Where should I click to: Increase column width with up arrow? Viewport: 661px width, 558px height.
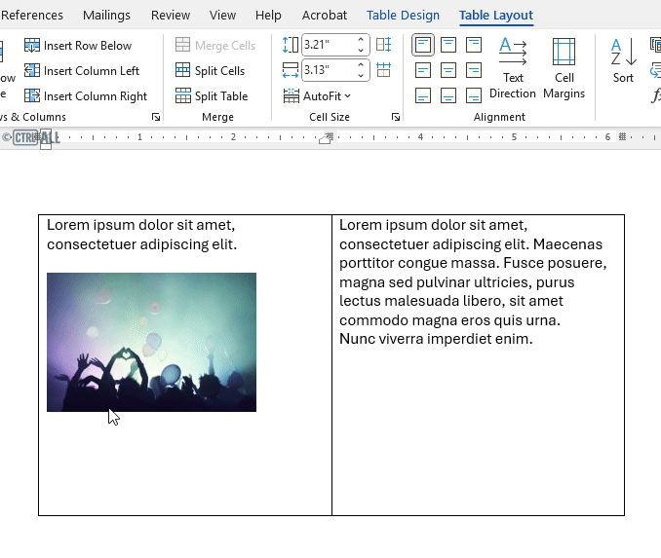tap(361, 65)
